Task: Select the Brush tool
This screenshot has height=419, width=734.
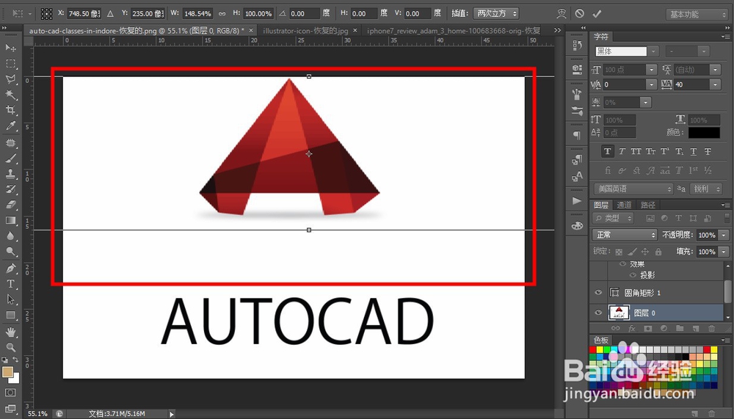Action: [x=10, y=159]
